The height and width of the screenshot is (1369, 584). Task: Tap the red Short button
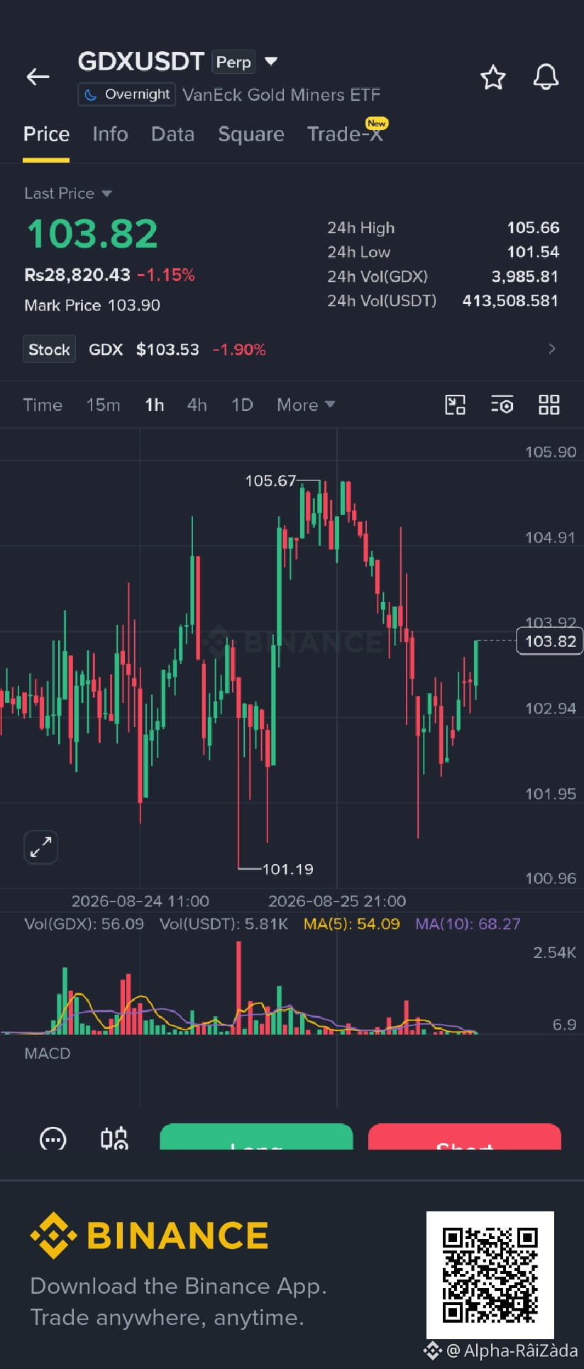click(x=465, y=1137)
